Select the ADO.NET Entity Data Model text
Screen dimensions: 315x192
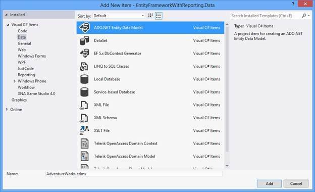coord(118,28)
